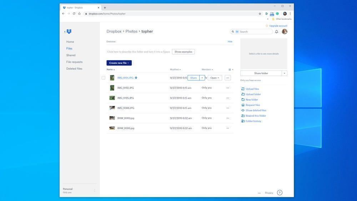Open Deleted files in sidebar

(74, 69)
